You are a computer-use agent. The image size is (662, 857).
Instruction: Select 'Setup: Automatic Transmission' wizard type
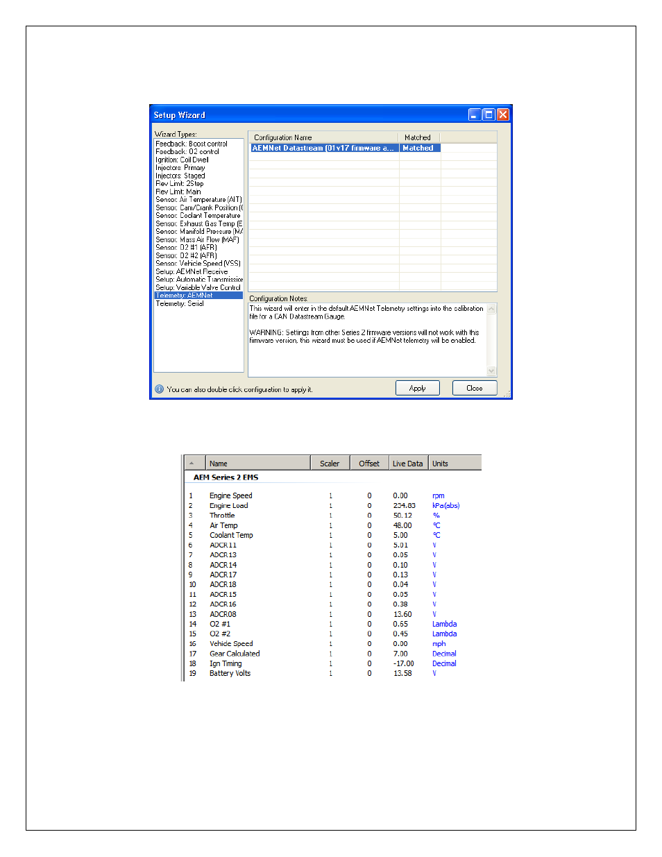199,279
